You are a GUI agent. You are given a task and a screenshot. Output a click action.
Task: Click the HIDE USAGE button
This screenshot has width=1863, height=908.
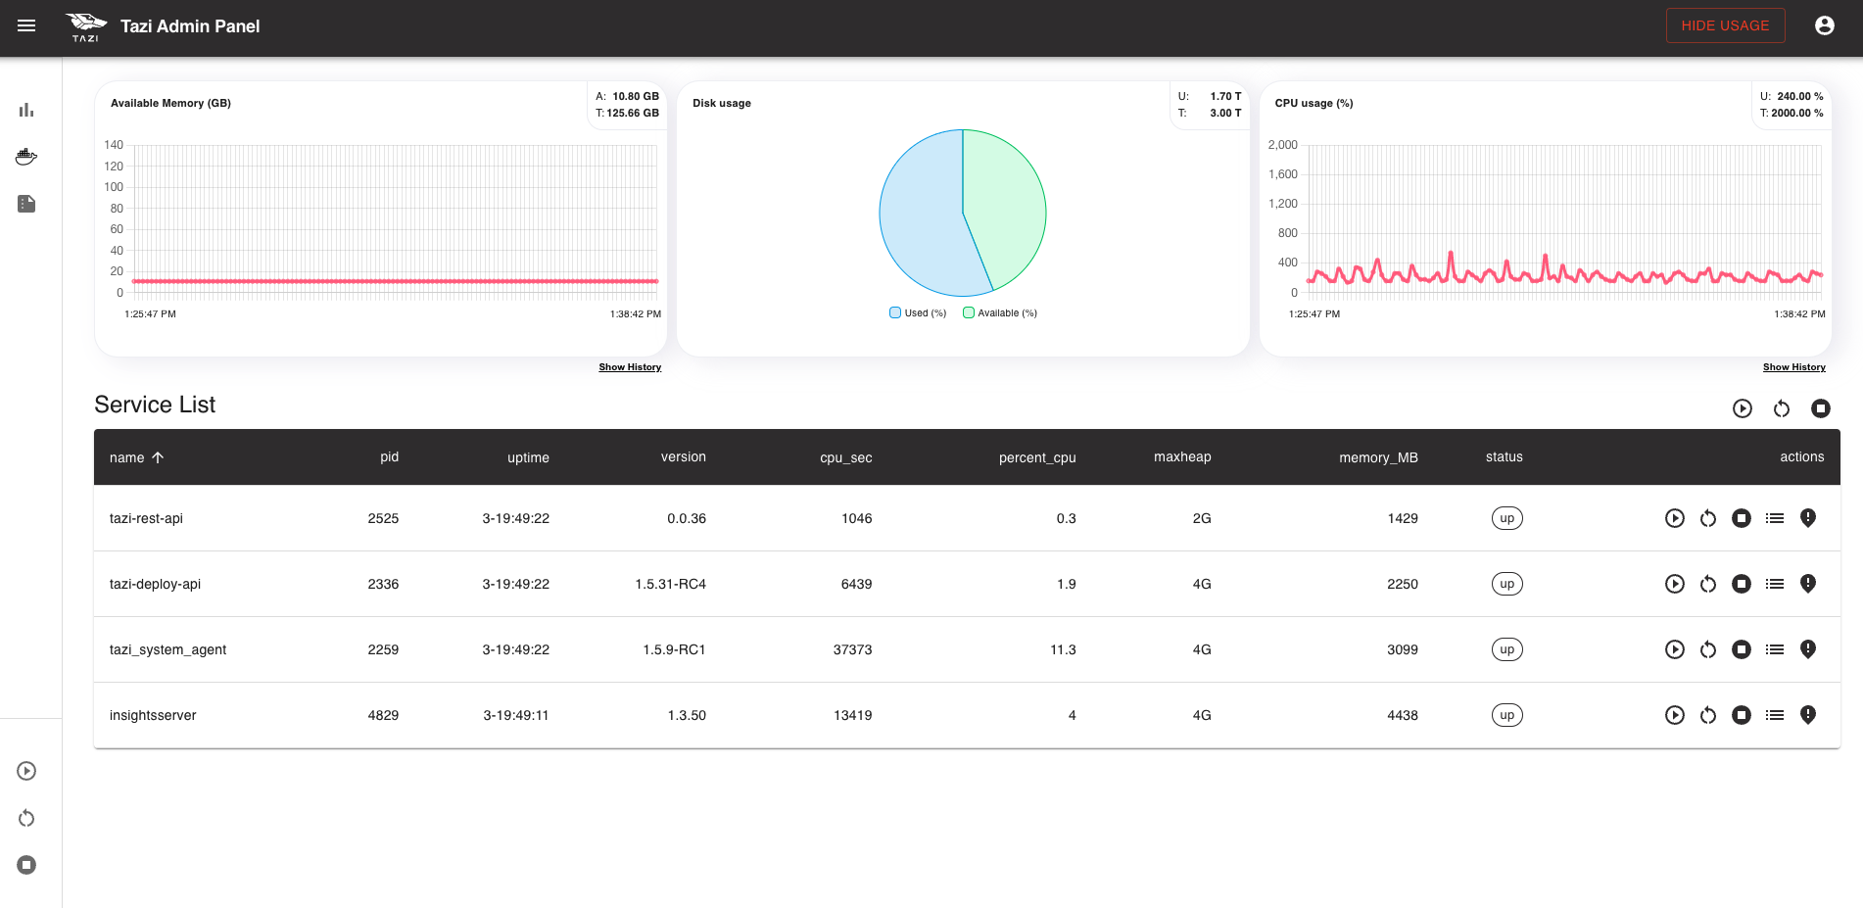pos(1725,25)
